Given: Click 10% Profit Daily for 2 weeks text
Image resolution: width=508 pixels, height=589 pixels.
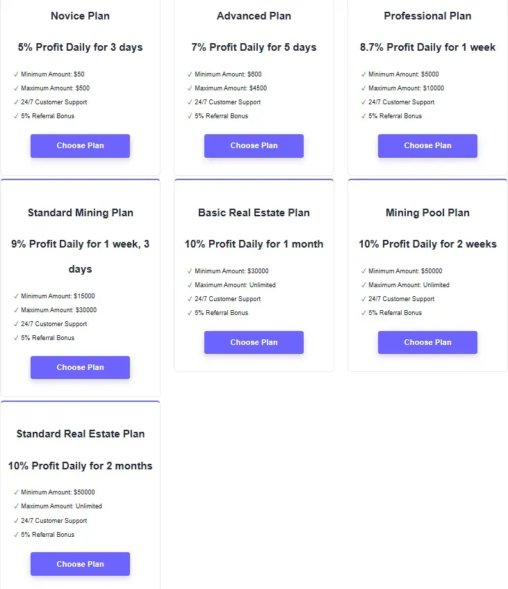Looking at the screenshot, I should [427, 244].
